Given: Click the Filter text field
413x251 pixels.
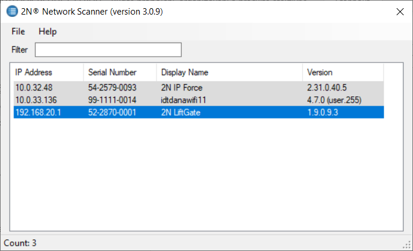Looking at the screenshot, I should [108, 50].
